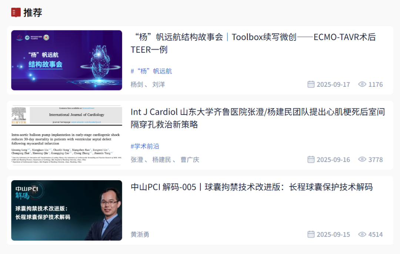Click author name 曹广庆
The image size is (400, 254).
click(190, 159)
